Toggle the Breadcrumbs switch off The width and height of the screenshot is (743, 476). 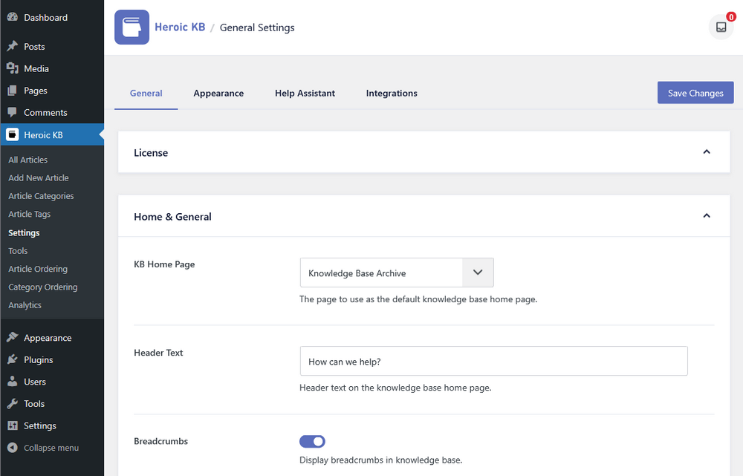[312, 441]
